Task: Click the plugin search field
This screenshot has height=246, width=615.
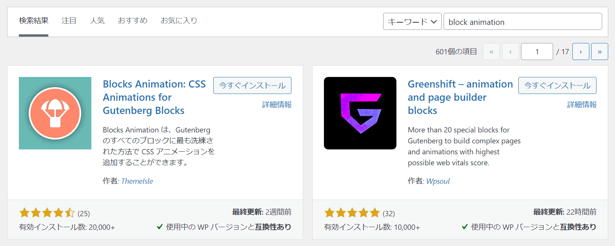Action: click(523, 22)
